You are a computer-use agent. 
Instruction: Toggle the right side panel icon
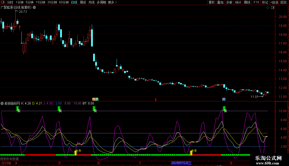tap(272, 8)
